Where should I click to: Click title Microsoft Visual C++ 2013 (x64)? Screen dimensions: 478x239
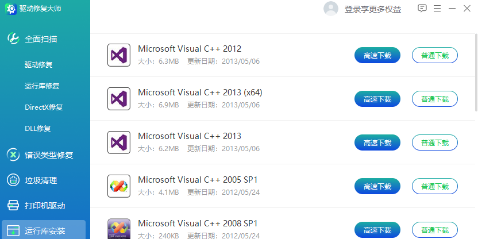200,92
